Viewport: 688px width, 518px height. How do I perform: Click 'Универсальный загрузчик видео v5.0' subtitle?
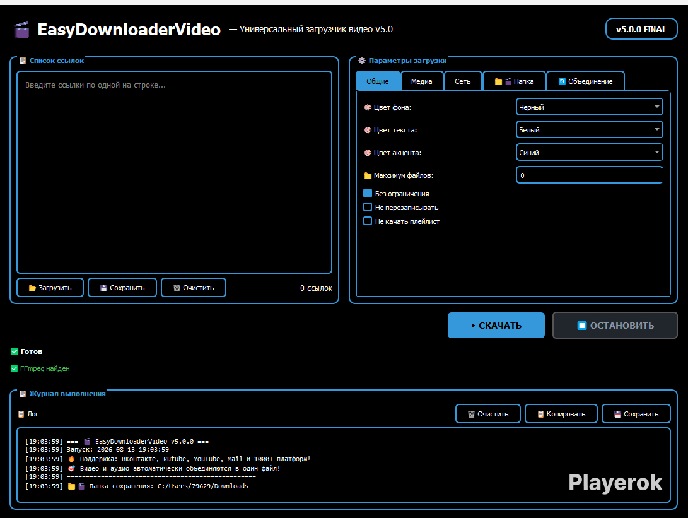click(x=316, y=30)
